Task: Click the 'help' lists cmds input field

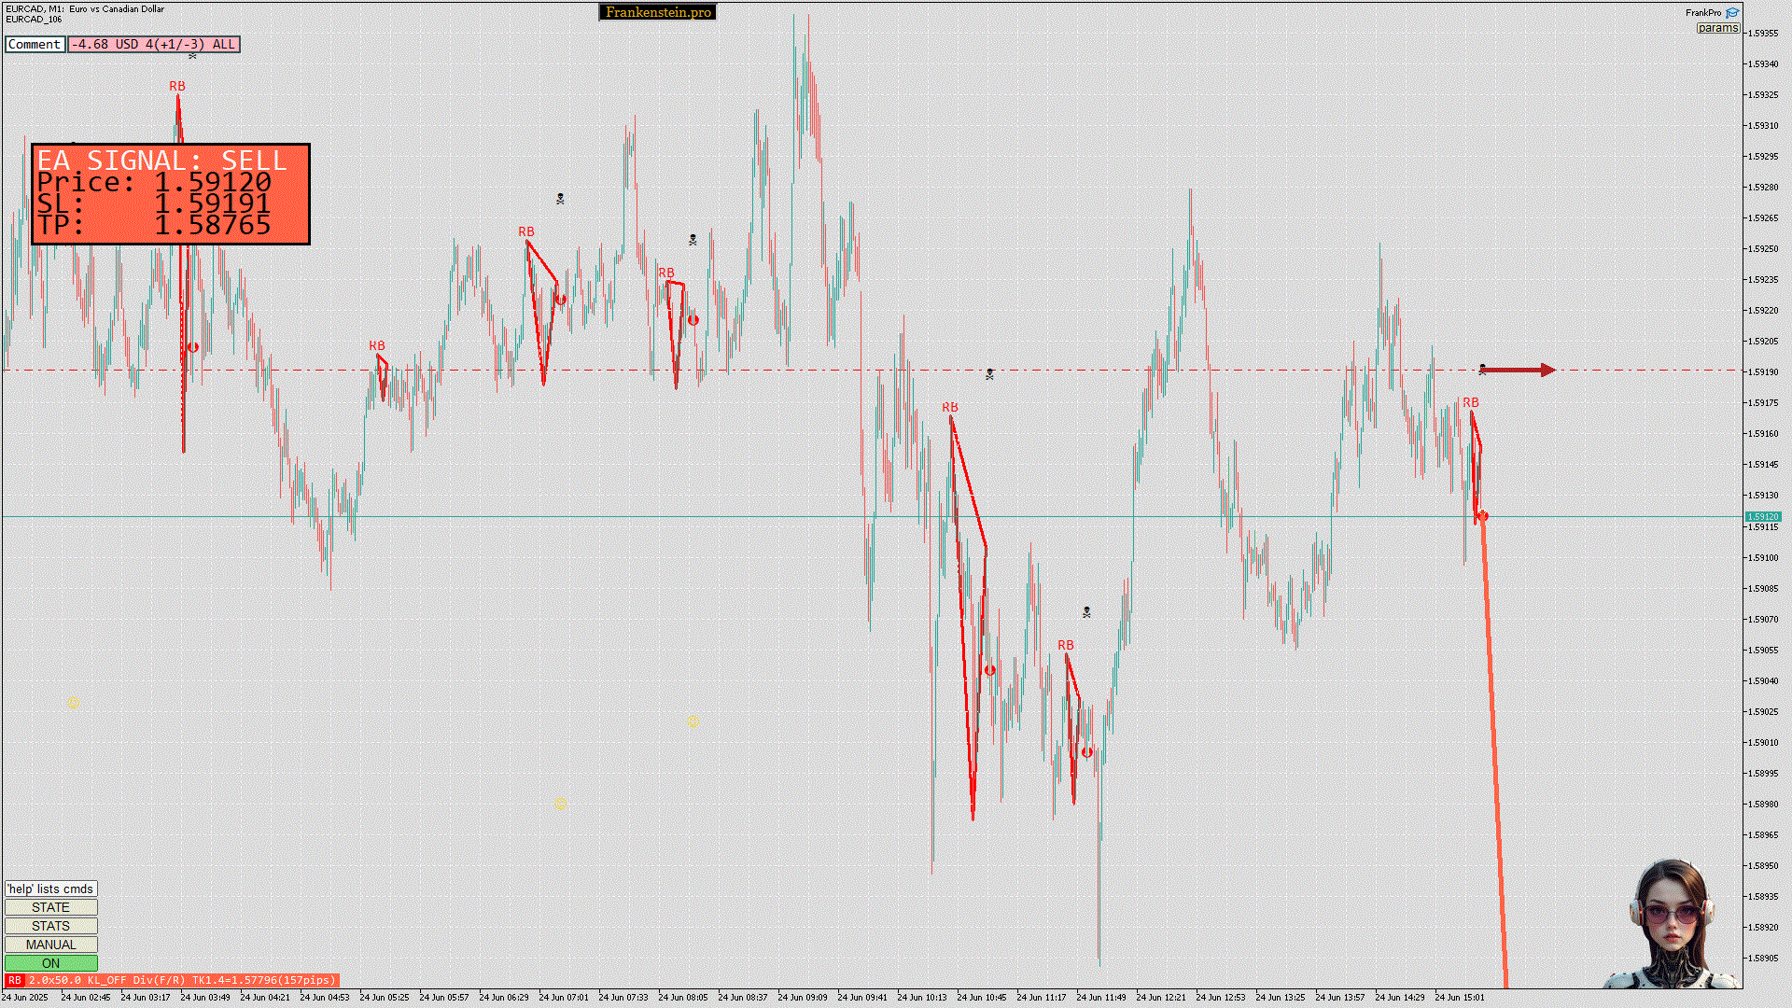Action: [50, 889]
